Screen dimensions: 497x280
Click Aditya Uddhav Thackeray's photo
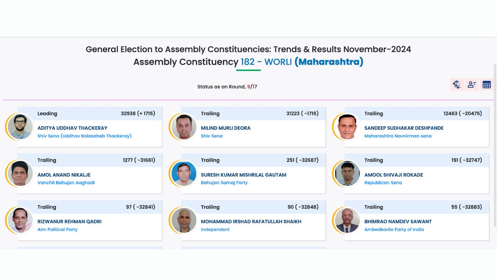(20, 127)
